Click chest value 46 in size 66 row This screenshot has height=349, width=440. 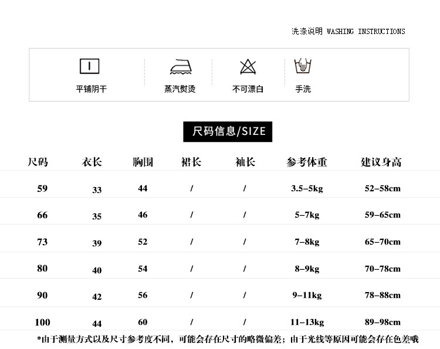point(143,215)
